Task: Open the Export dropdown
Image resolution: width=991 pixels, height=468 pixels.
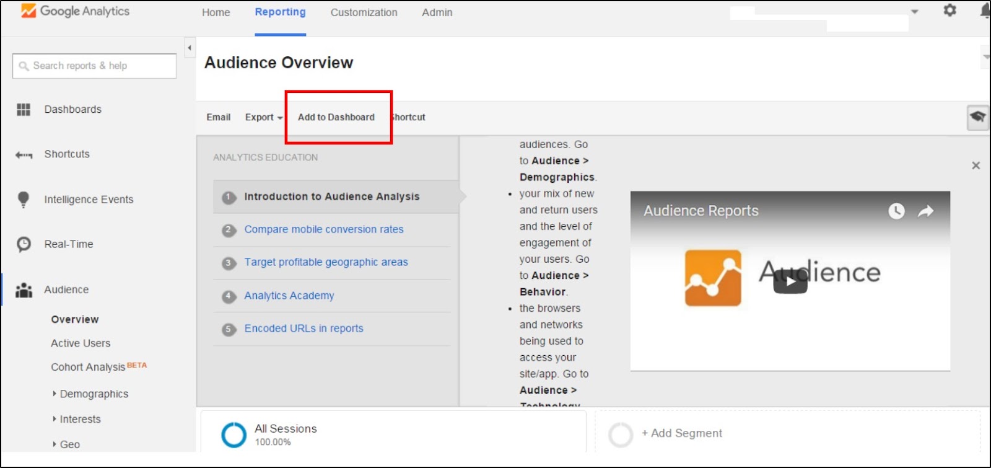Action: pyautogui.click(x=264, y=117)
